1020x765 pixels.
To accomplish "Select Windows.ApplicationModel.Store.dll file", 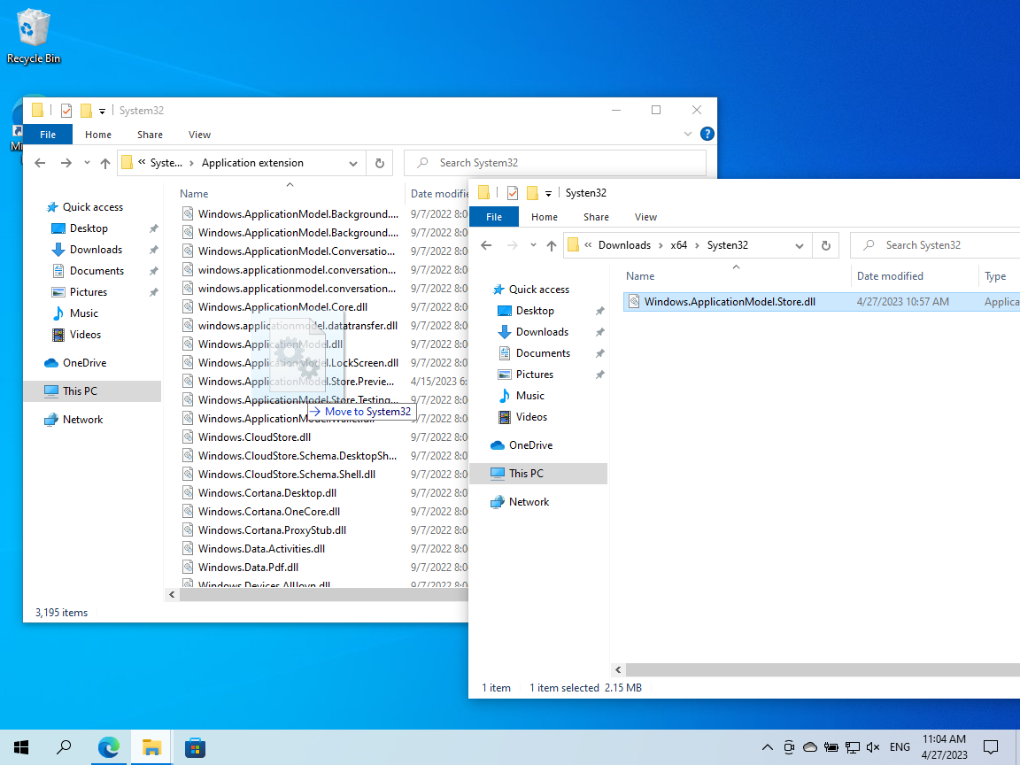I will point(822,302).
